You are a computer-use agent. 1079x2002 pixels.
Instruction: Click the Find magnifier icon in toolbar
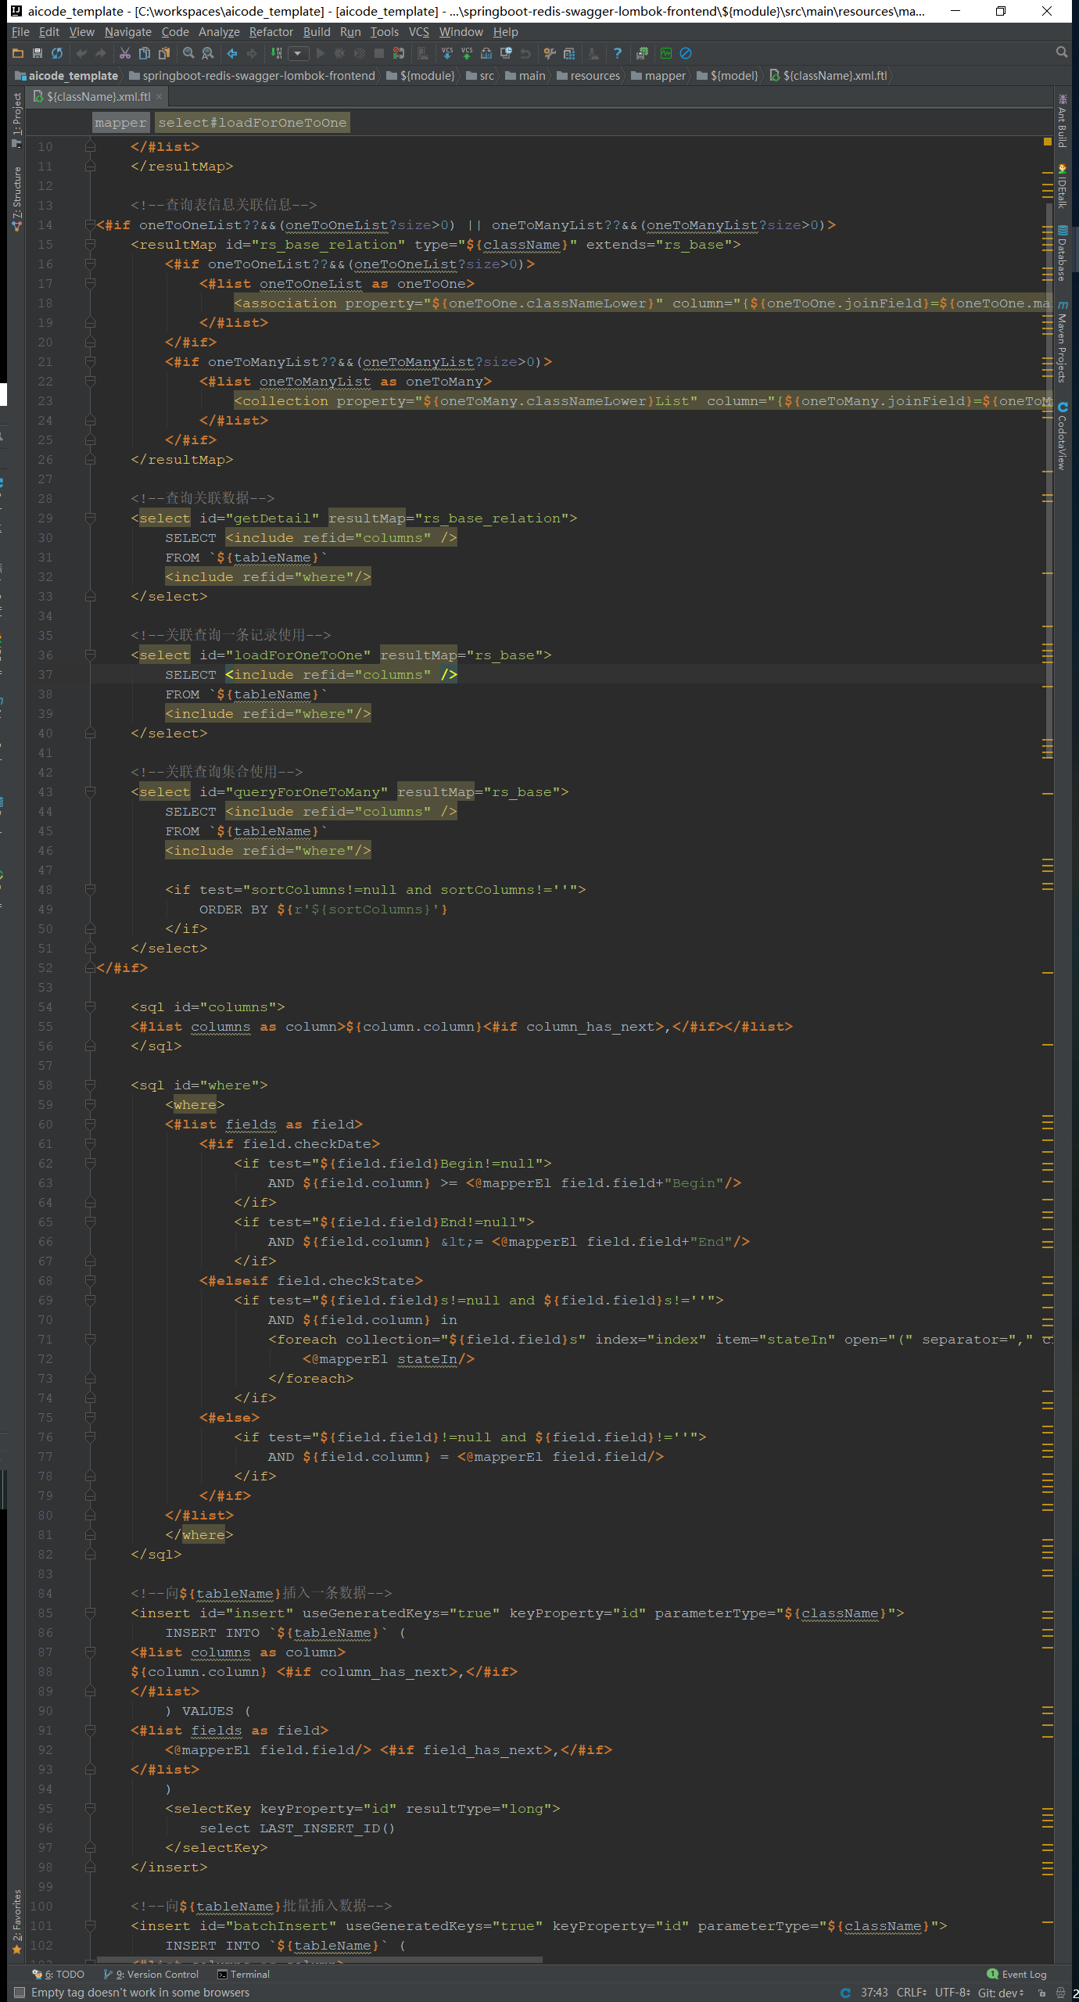(x=188, y=53)
